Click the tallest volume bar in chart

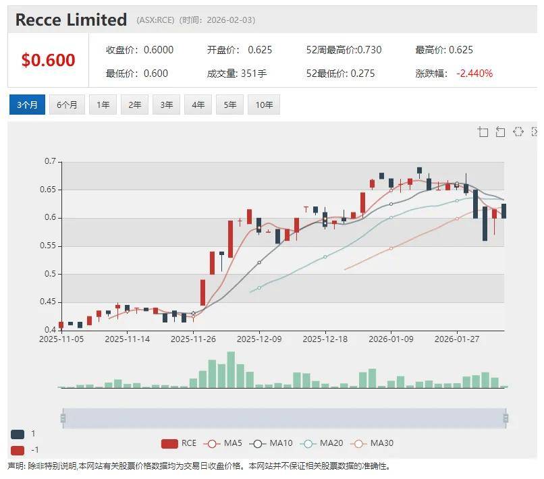(x=231, y=370)
